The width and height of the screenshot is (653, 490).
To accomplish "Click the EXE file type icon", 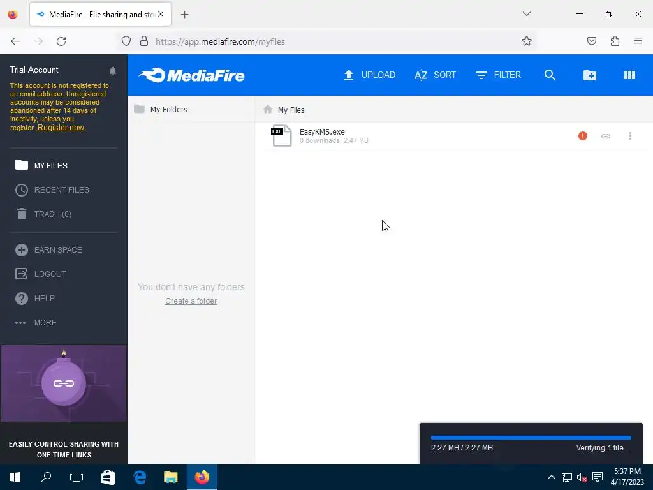I will [281, 135].
